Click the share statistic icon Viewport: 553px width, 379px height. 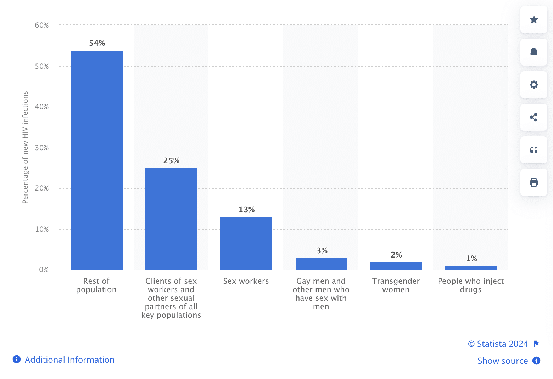[534, 117]
